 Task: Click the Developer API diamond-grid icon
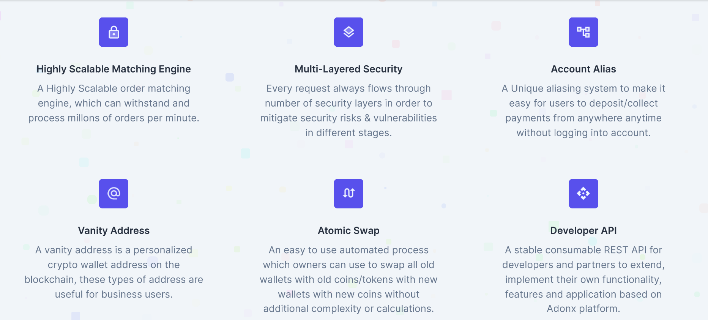coord(583,194)
